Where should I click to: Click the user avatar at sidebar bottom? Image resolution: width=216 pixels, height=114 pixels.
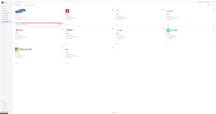tap(3, 111)
